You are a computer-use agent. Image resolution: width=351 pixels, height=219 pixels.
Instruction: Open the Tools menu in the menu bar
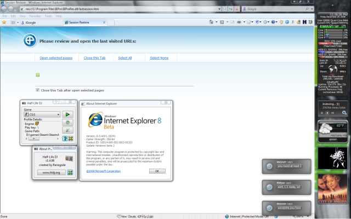point(49,16)
